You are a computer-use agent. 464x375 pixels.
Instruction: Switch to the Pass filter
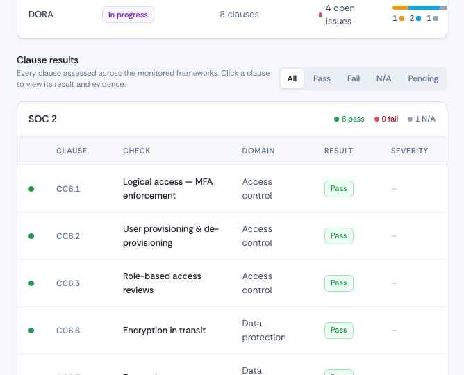[322, 78]
